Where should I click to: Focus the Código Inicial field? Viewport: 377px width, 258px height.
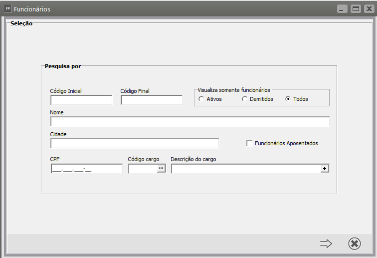click(81, 100)
